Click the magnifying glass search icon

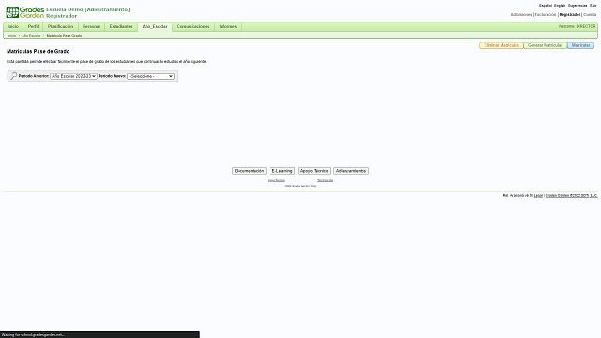click(13, 76)
